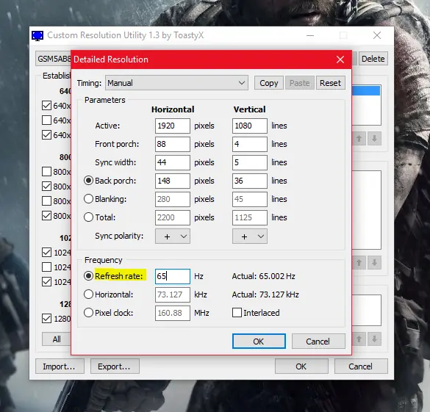Expand the horizontal sync polarity dropdown

173,236
